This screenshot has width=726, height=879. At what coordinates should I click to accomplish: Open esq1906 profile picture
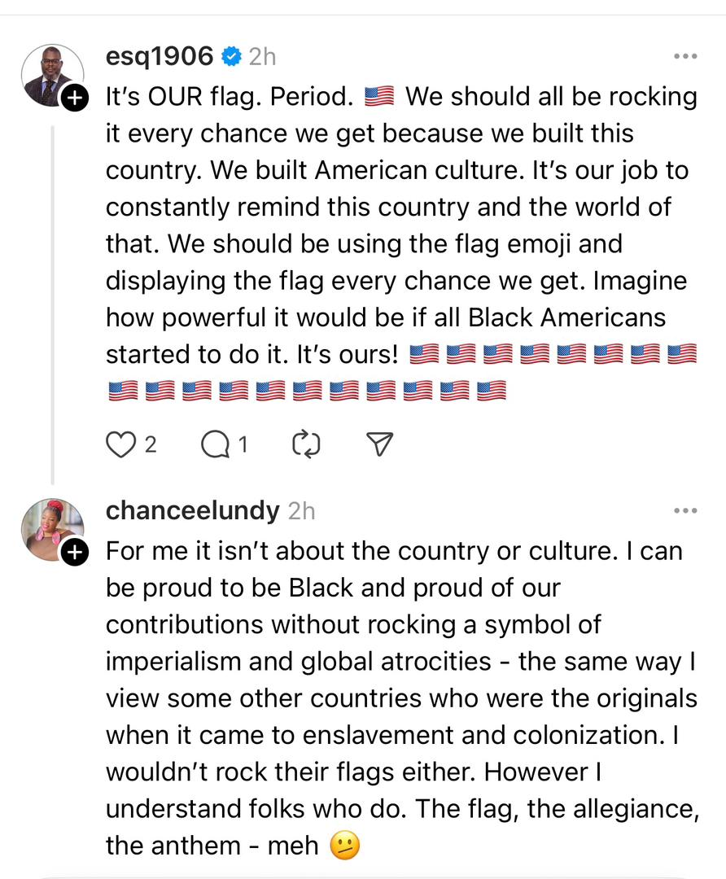pos(51,75)
